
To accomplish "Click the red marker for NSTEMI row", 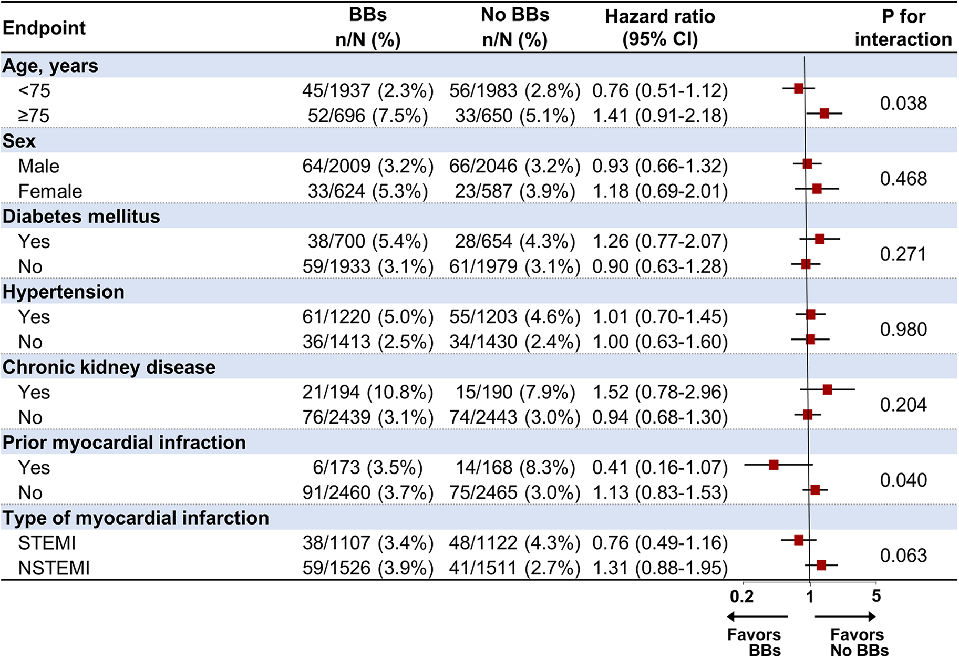I will [x=821, y=566].
